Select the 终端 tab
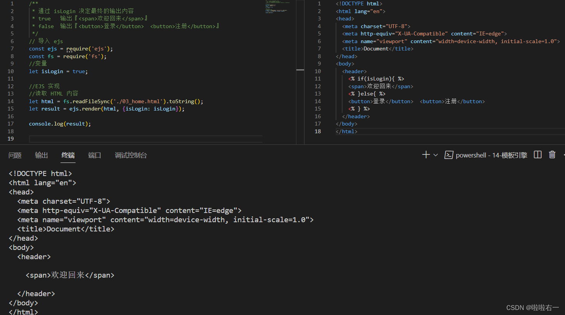This screenshot has height=315, width=565. (68, 155)
